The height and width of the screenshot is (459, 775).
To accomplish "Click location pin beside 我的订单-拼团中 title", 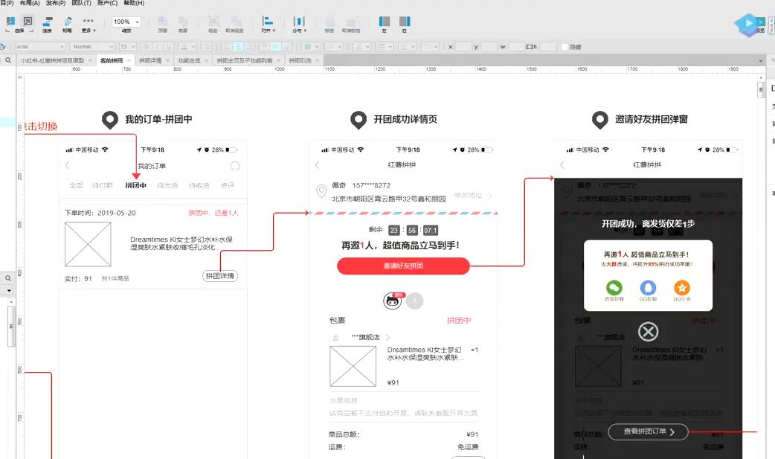I will [110, 120].
